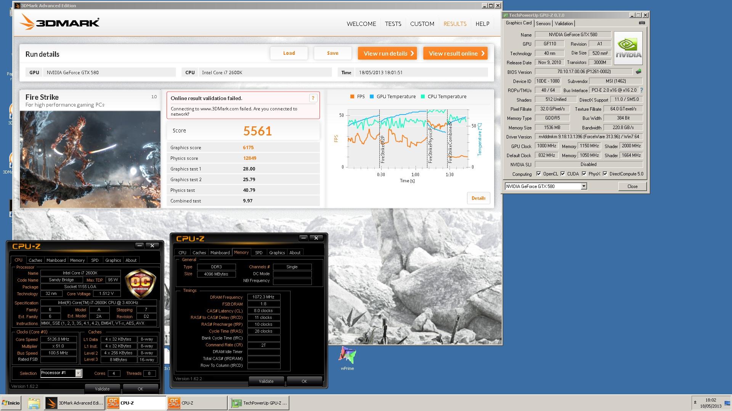The image size is (732, 411).
Task: Click the Close button in GPU-Z
Action: tap(632, 186)
